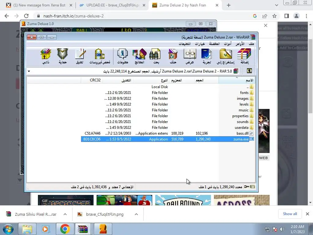
Task: Click the Chrome share page icon
Action: pos(265,16)
